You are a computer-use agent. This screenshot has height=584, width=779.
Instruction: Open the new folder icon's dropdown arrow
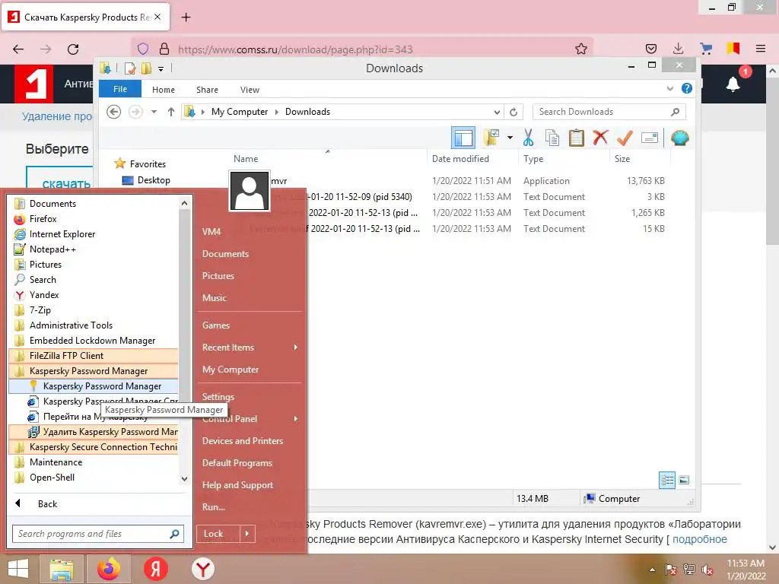[510, 138]
